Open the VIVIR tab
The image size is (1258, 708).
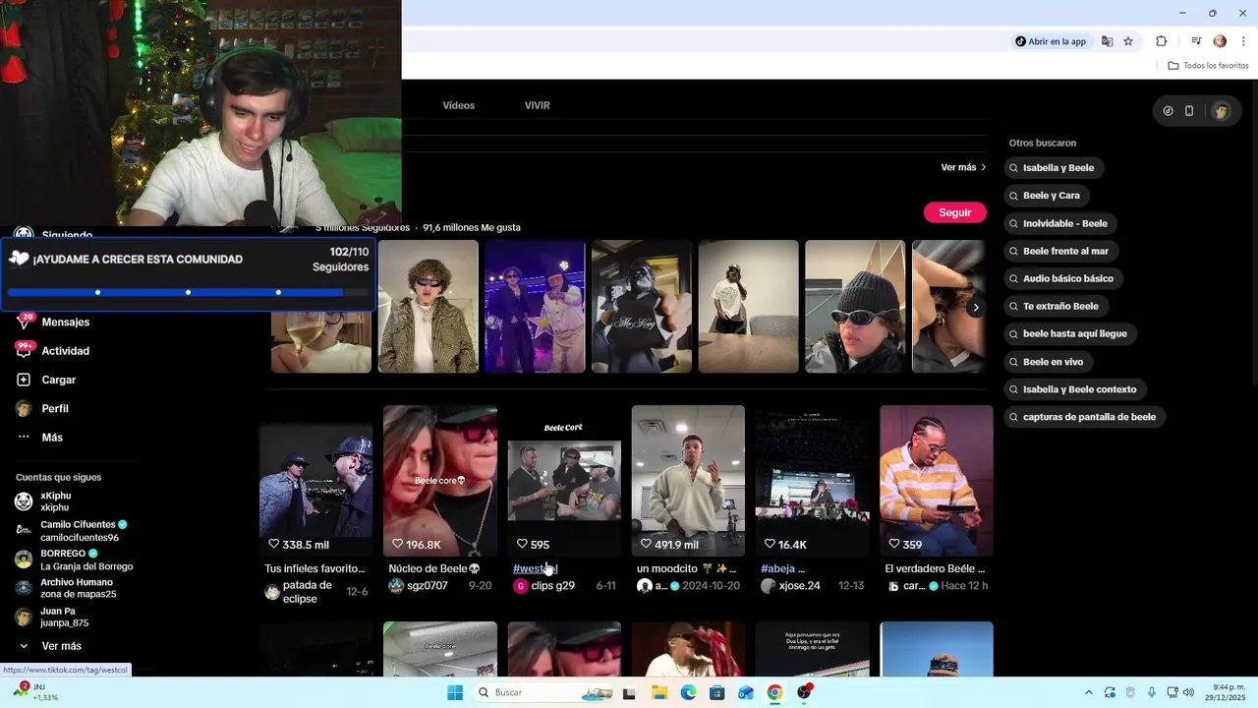537,105
